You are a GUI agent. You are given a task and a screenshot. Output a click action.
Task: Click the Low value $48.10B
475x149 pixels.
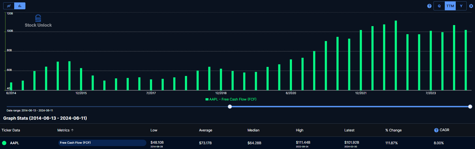tap(157, 143)
